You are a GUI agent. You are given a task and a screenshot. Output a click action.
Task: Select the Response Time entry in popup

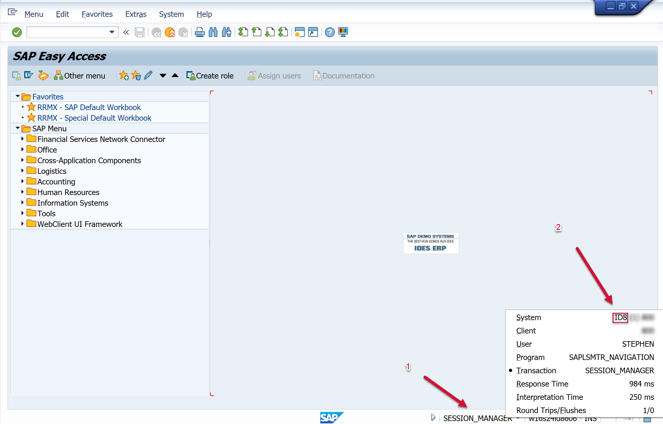(542, 384)
